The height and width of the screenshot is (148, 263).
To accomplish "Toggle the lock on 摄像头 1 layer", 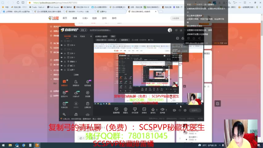I will pyautogui.click(x=65, y=62).
